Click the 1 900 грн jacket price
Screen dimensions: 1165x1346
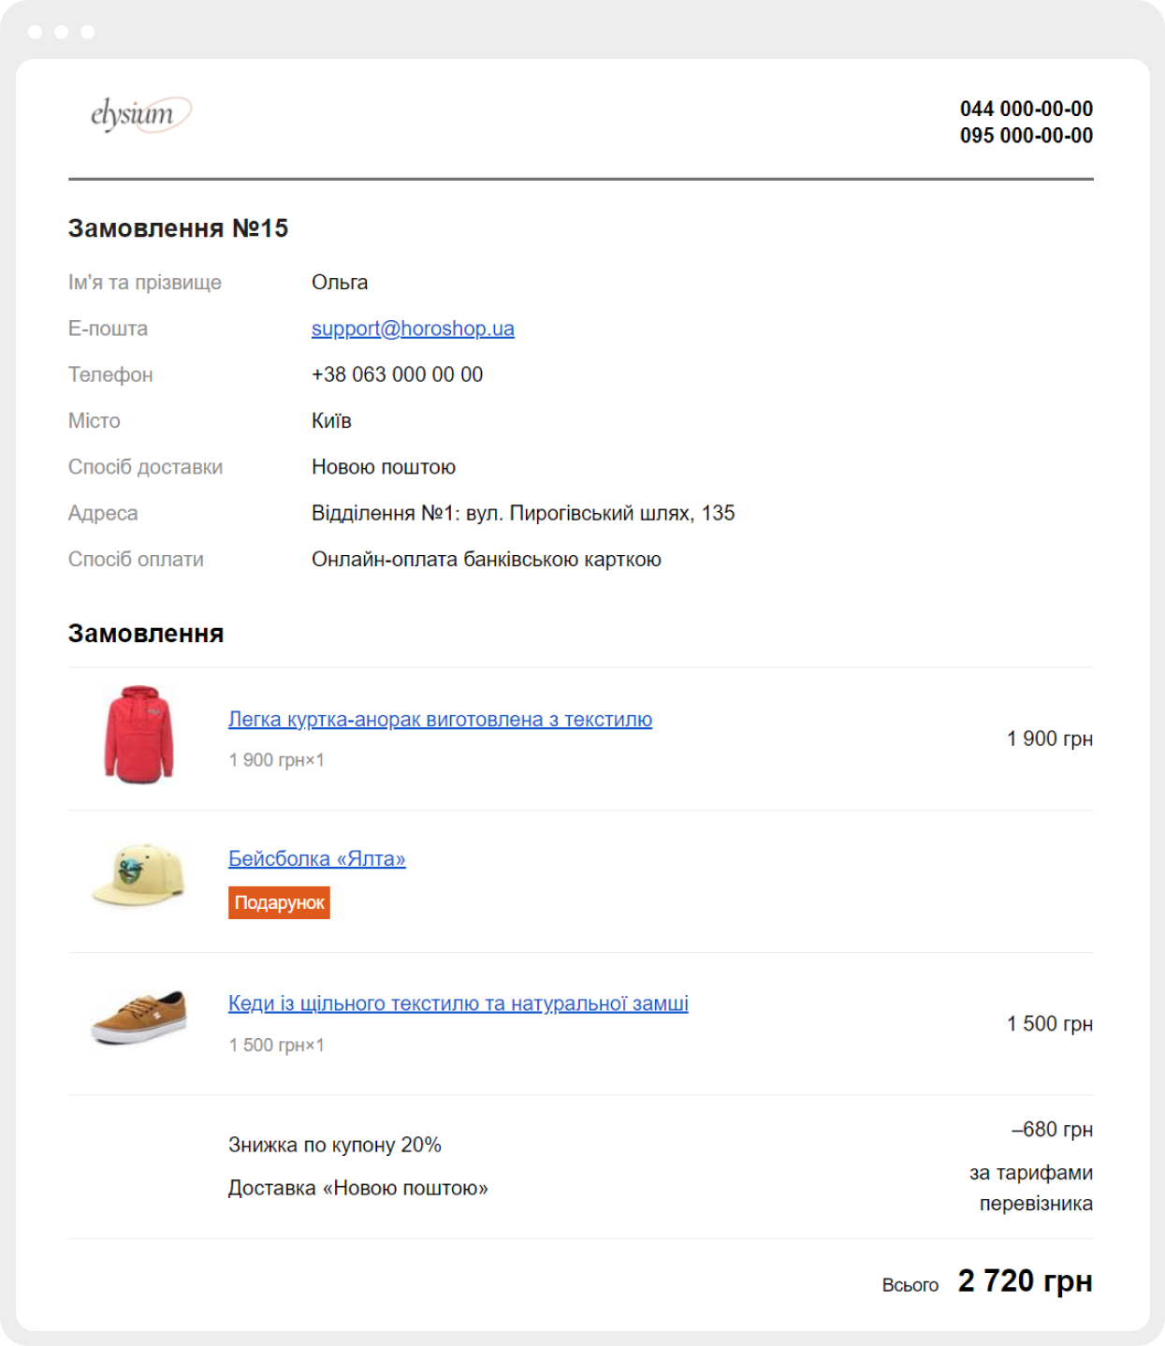(1050, 739)
